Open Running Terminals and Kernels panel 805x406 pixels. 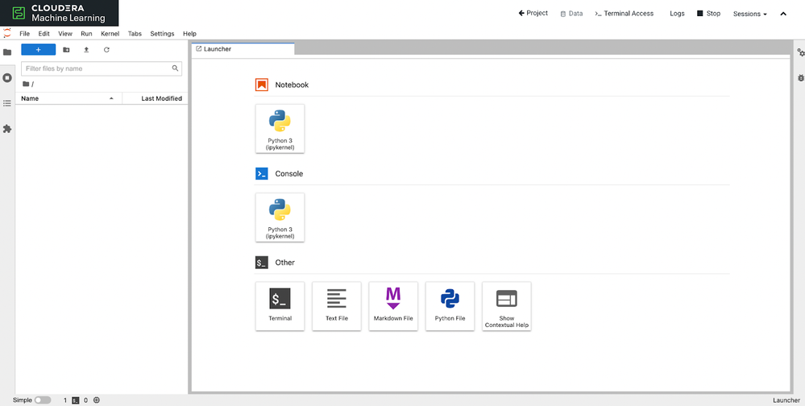click(x=7, y=78)
